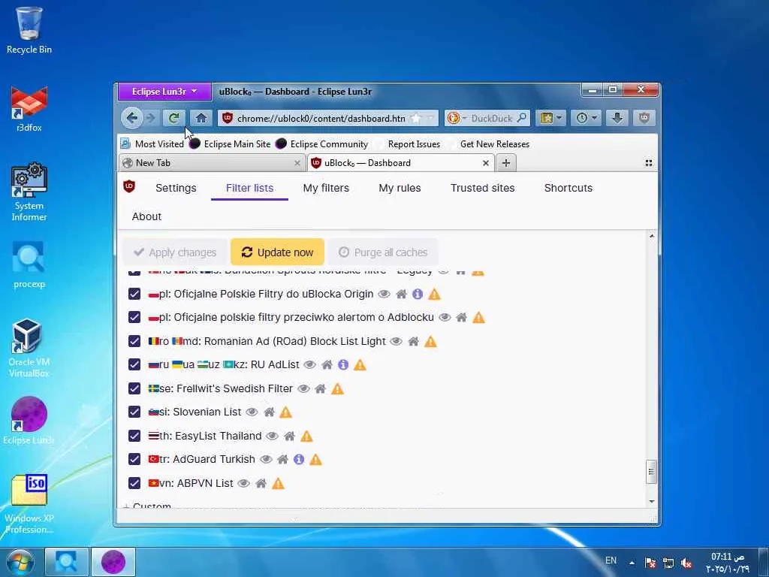The image size is (769, 577).
Task: View content of Slovenian List via eye icon
Action: click(x=252, y=412)
